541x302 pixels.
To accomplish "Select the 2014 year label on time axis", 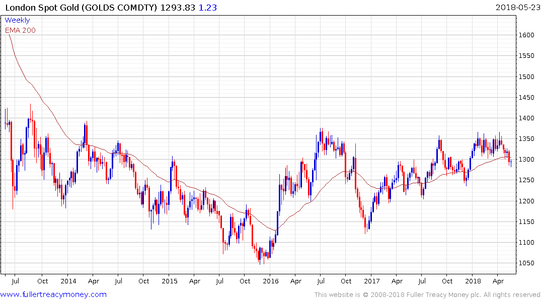I will pyautogui.click(x=68, y=281).
